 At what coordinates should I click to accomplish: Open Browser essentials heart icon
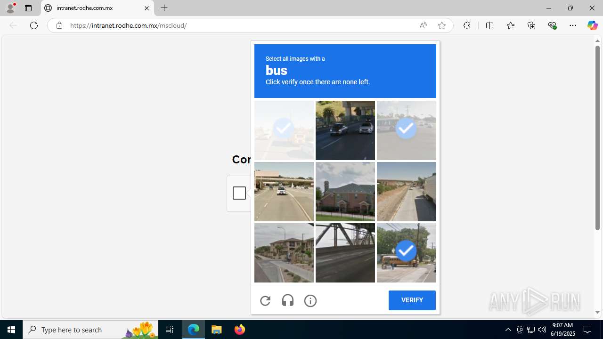552,25
